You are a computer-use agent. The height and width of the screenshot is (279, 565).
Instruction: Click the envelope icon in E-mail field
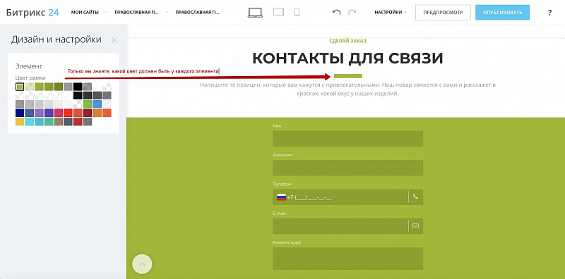click(415, 225)
